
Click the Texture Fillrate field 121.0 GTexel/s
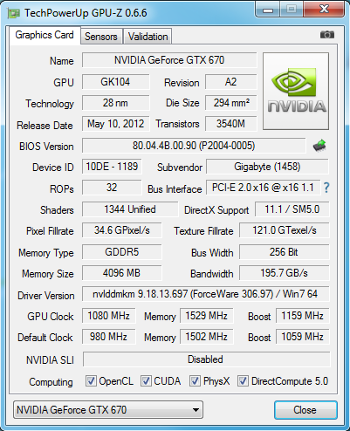285,230
